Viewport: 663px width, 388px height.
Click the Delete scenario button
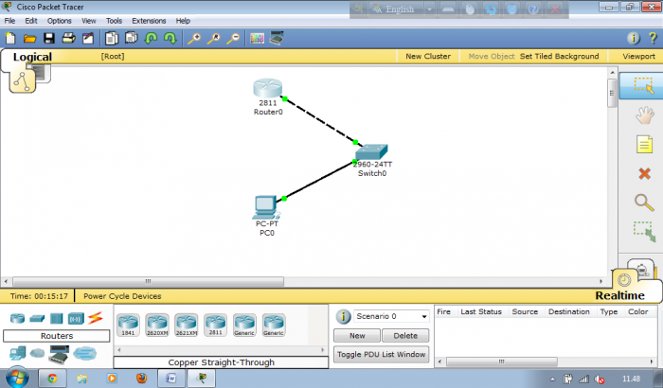click(x=405, y=336)
